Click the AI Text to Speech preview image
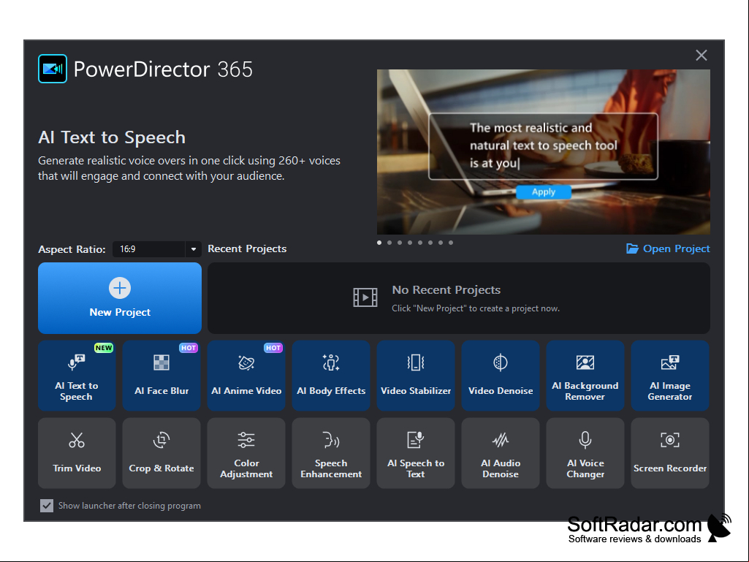Viewport: 749px width, 562px height. click(544, 152)
